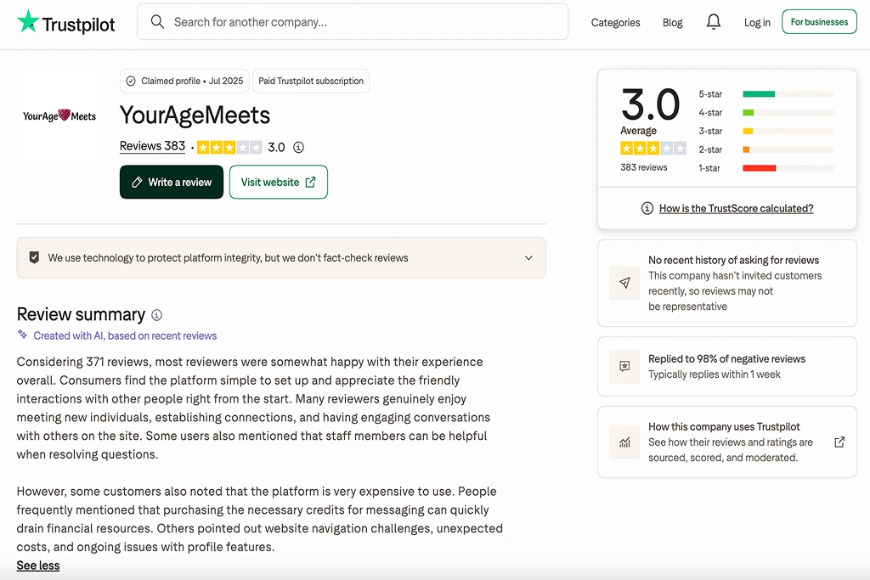Screen dimensions: 870x580
Task: Click the shield icon in integrity notice
Action: [34, 257]
